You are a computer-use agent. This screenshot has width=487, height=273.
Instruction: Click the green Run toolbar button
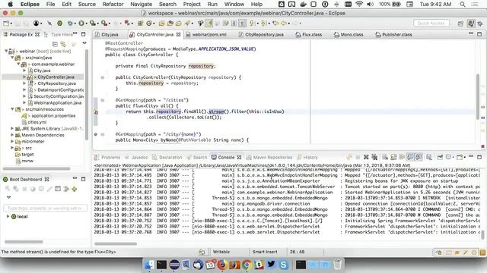point(81,24)
